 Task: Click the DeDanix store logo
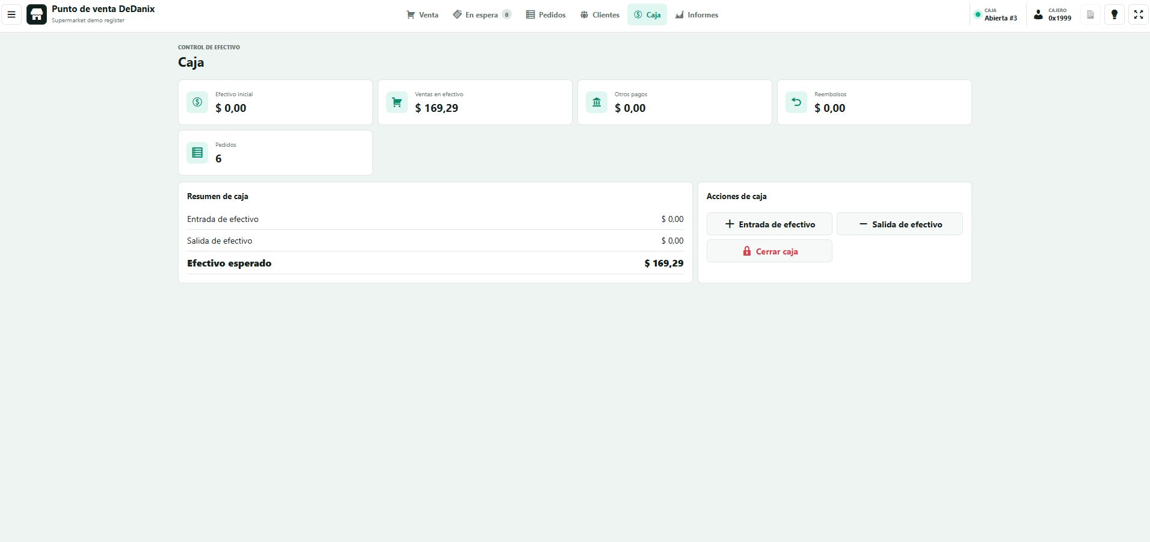point(37,14)
